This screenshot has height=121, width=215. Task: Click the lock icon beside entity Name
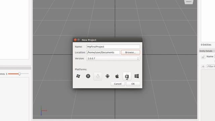click(x=203, y=57)
